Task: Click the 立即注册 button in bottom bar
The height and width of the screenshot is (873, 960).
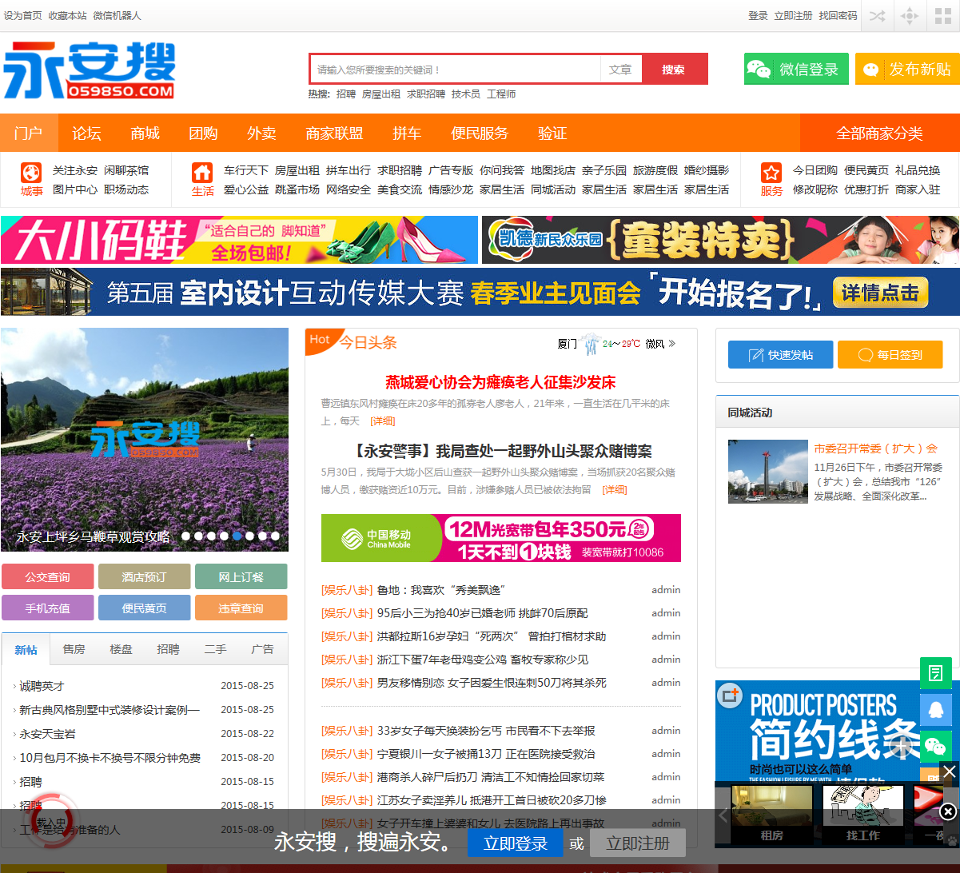Action: click(x=638, y=843)
